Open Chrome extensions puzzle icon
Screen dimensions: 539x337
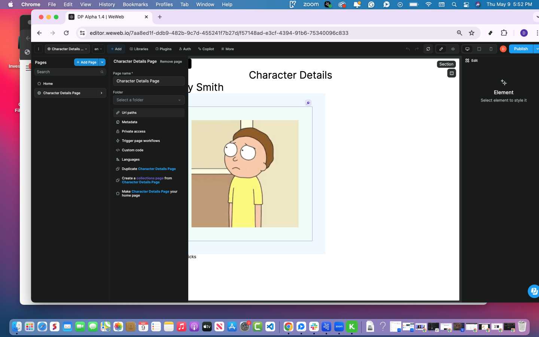tap(504, 33)
